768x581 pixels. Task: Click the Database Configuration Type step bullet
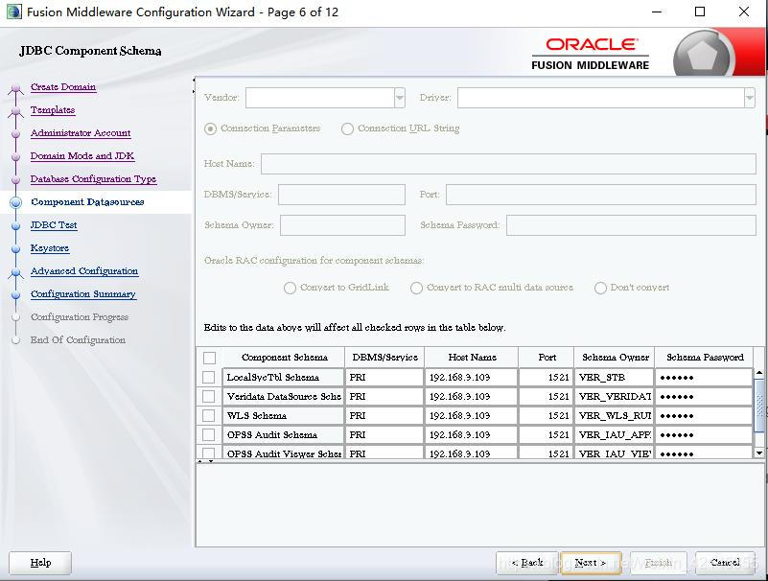coord(15,180)
